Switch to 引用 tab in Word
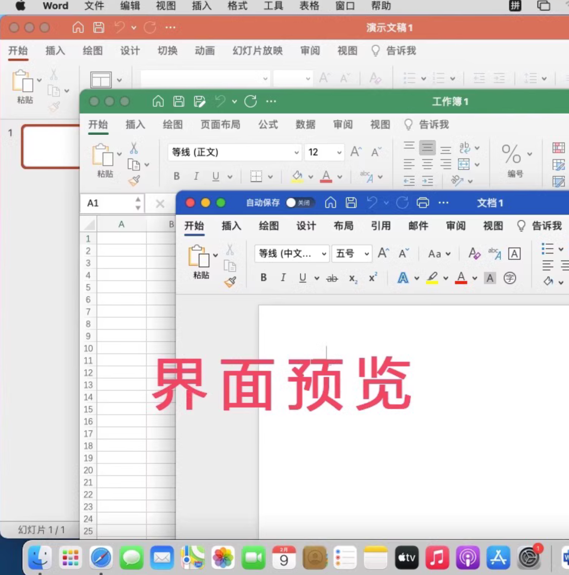Image resolution: width=569 pixels, height=575 pixels. click(x=381, y=226)
